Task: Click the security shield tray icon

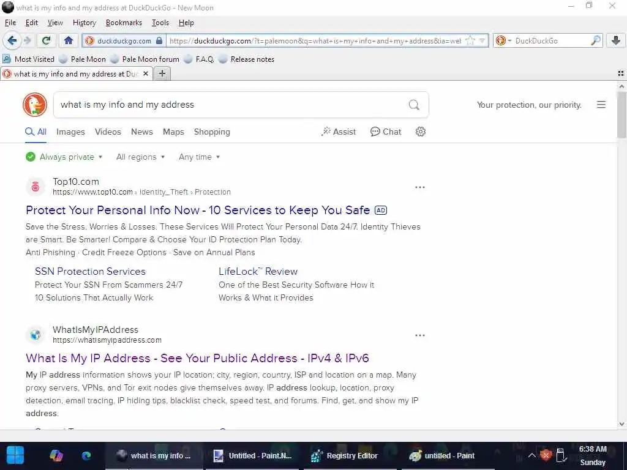Action: click(x=546, y=455)
